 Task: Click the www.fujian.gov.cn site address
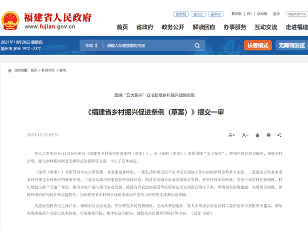[50, 26]
